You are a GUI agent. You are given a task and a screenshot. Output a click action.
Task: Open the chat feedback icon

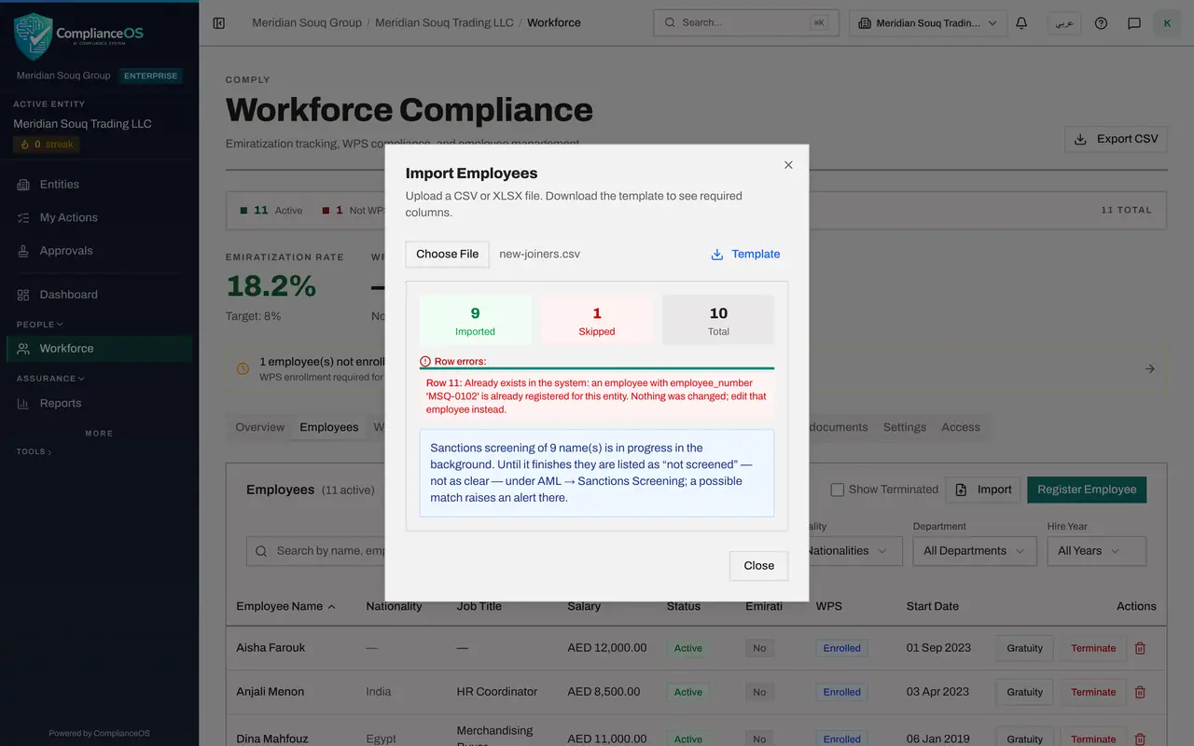[x=1134, y=23]
